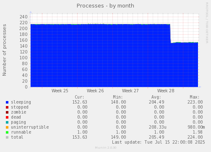Select the 'zombie' legend label
Screen dimensions: 211x152
(18, 112)
